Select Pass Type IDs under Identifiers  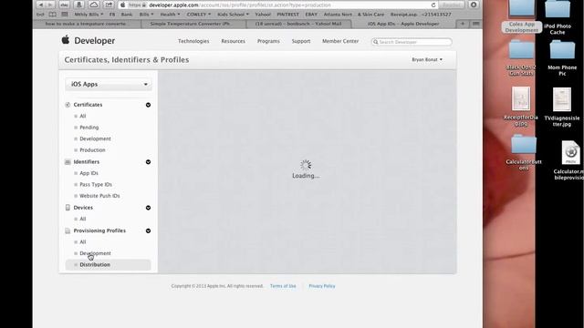point(96,184)
